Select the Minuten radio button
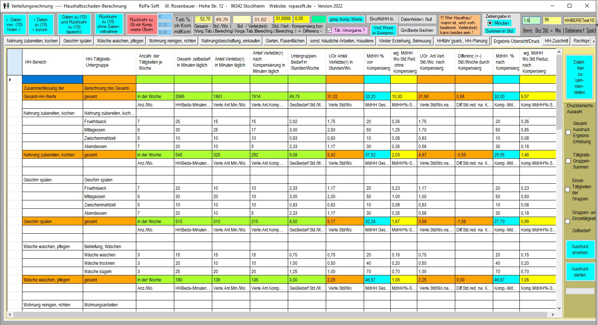This screenshot has width=598, height=325. [490, 23]
